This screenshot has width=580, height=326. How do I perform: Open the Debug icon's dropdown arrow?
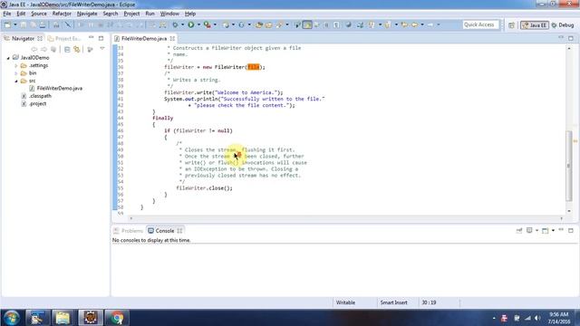pyautogui.click(x=182, y=24)
